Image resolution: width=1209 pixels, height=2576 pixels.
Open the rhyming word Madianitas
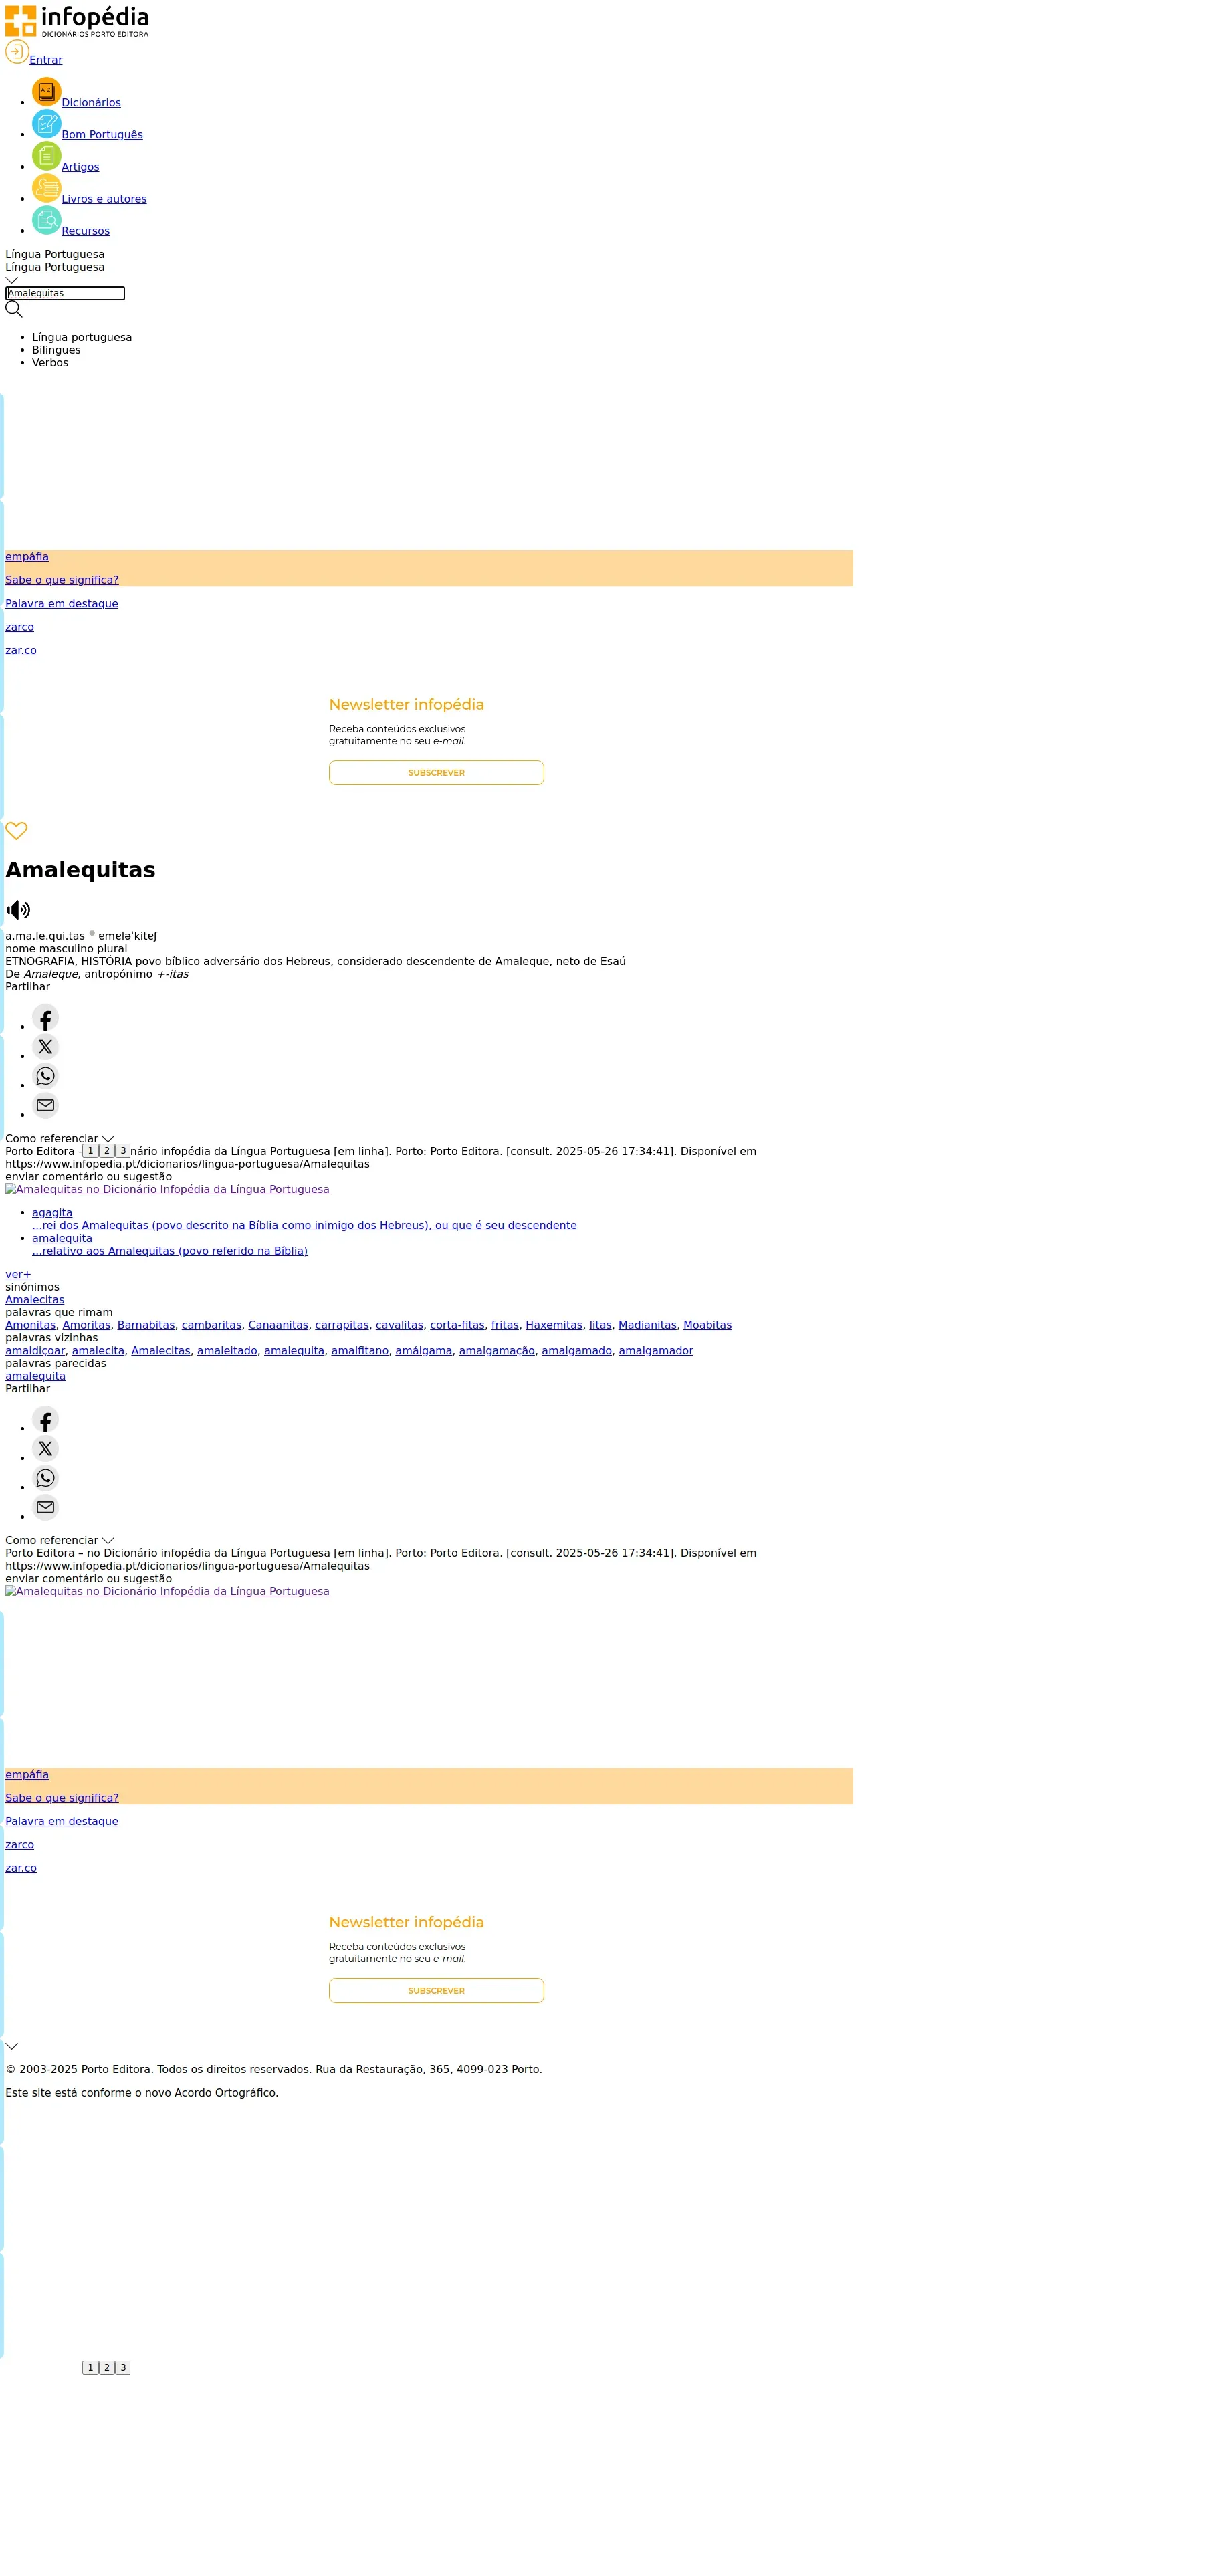[x=647, y=1325]
